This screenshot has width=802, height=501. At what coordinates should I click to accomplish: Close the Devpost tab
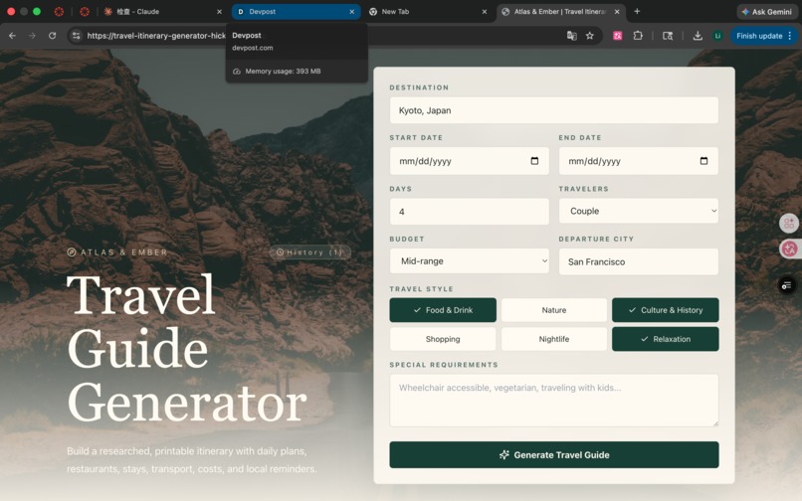(352, 11)
